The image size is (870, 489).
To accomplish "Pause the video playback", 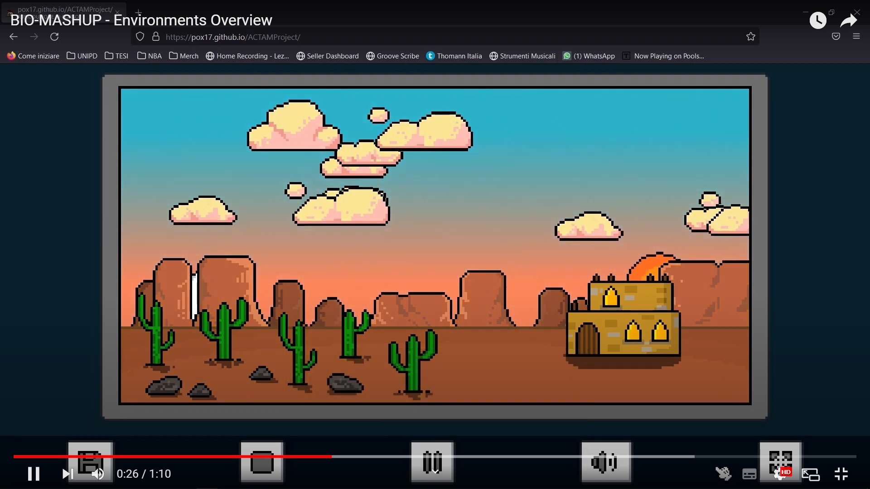I will pos(34,474).
